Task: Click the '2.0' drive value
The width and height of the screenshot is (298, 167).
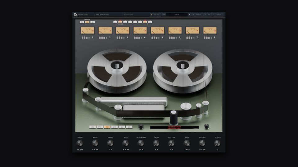Action: point(111,150)
